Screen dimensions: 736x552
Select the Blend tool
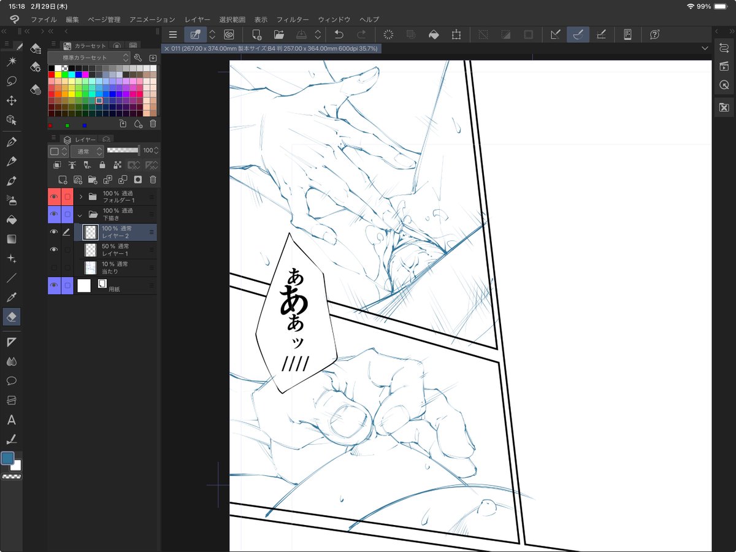coord(11,361)
